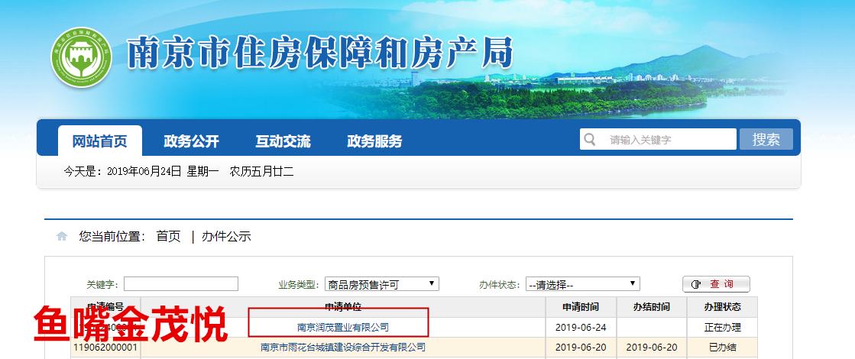This screenshot has height=359, width=855.
Task: Select the 已办结 status cell
Action: 723,347
